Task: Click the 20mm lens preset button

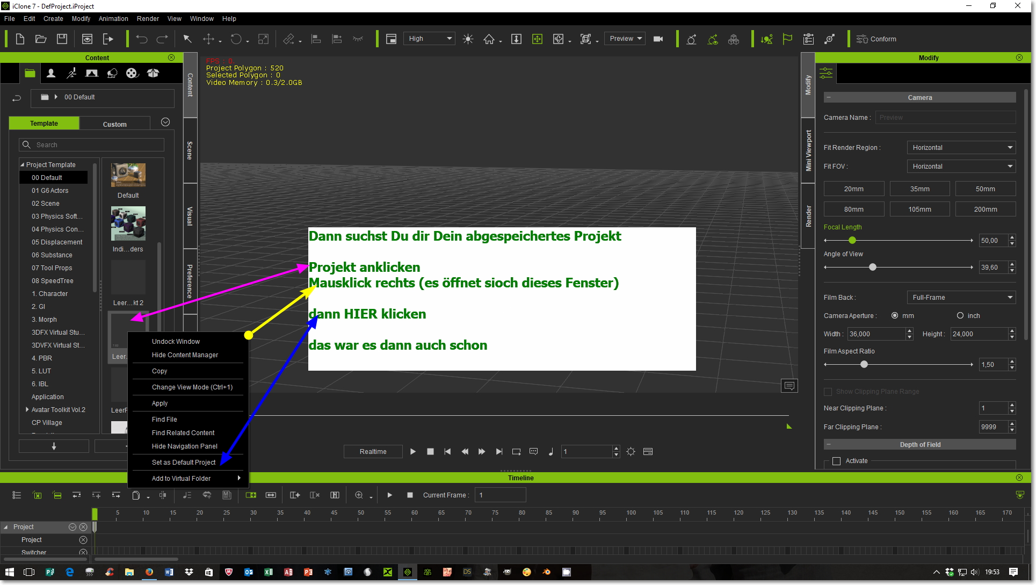Action: [x=854, y=189]
